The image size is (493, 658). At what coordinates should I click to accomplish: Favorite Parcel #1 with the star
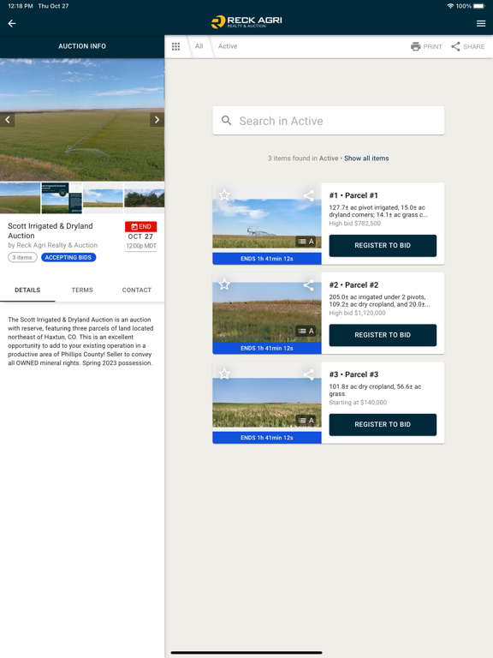coord(224,194)
